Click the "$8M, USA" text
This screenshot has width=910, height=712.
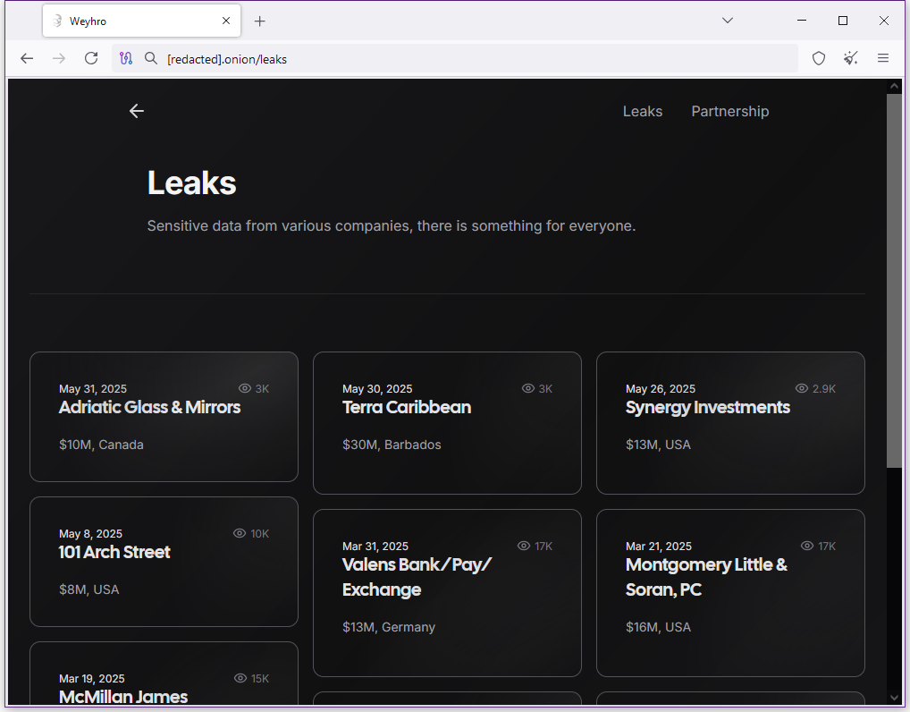[x=88, y=589]
